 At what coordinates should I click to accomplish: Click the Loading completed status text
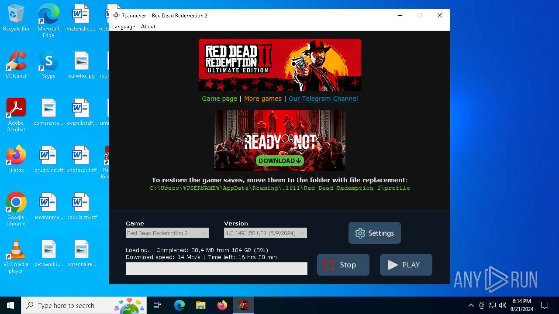click(x=197, y=250)
